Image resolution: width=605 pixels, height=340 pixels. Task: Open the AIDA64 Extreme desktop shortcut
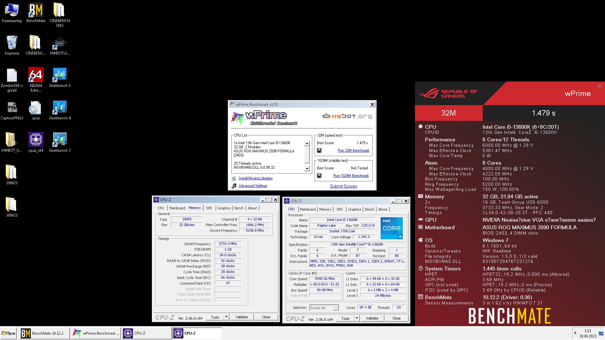tap(36, 80)
